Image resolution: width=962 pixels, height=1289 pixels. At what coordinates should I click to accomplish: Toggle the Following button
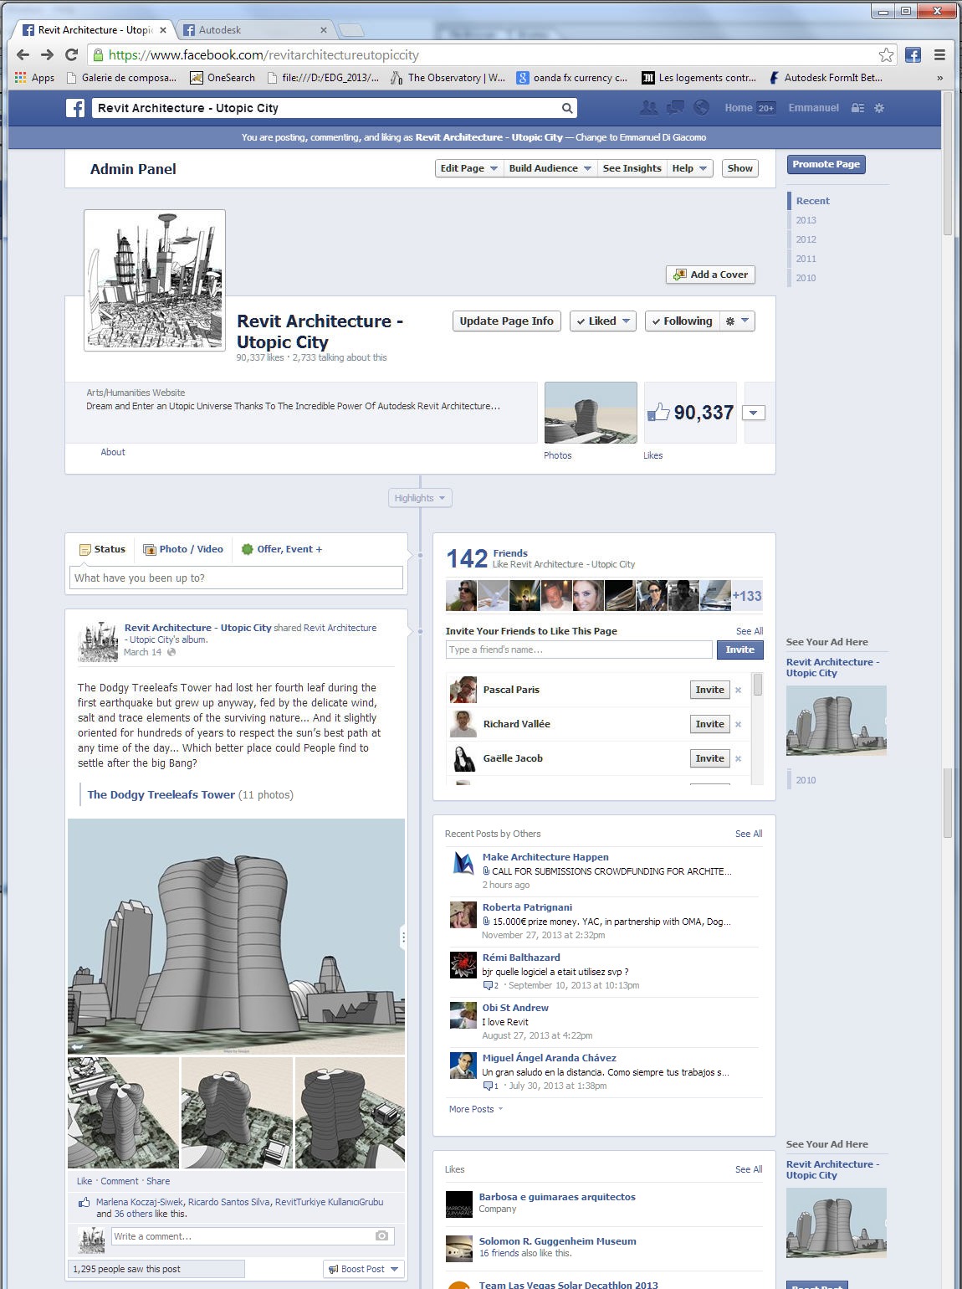[681, 321]
